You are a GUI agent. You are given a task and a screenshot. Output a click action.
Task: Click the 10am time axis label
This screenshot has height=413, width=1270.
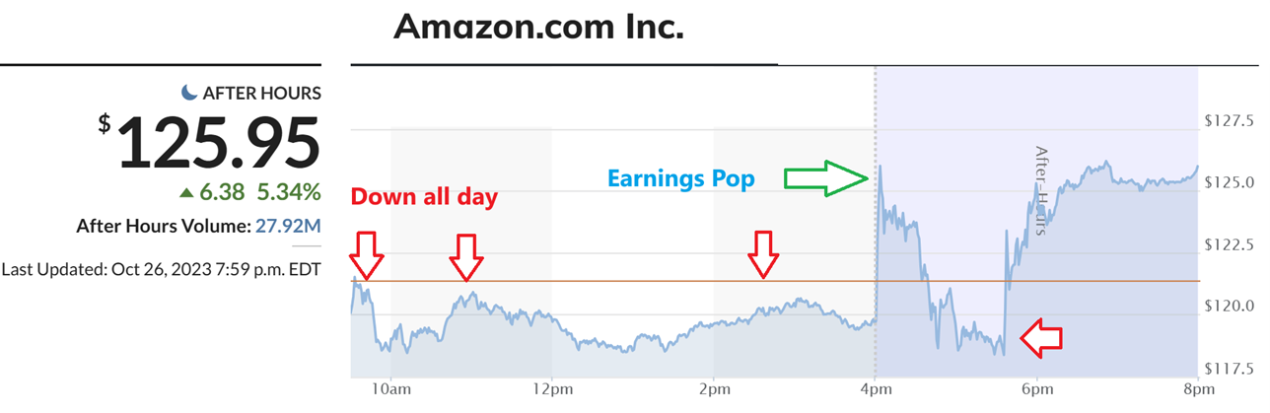click(390, 388)
